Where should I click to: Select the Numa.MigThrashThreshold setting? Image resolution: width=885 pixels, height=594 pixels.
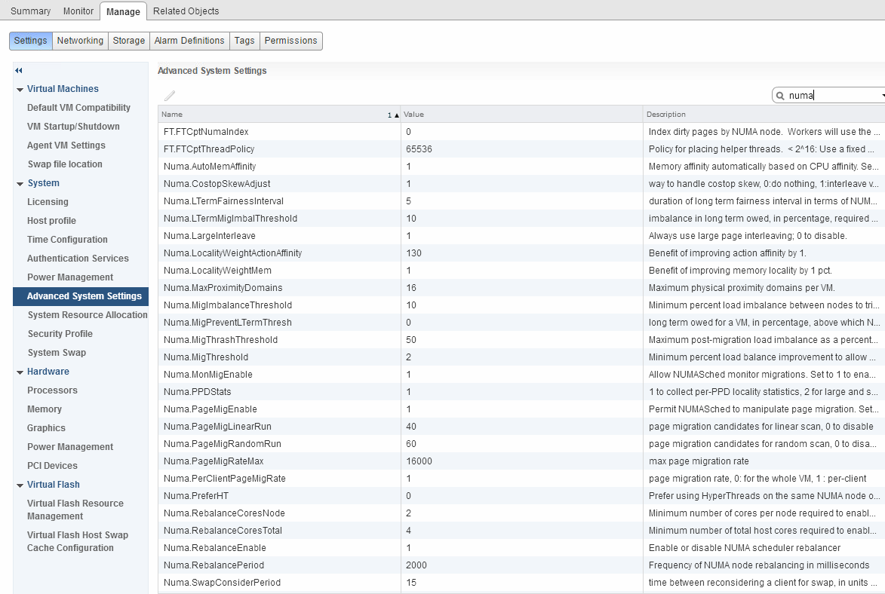[521, 339]
